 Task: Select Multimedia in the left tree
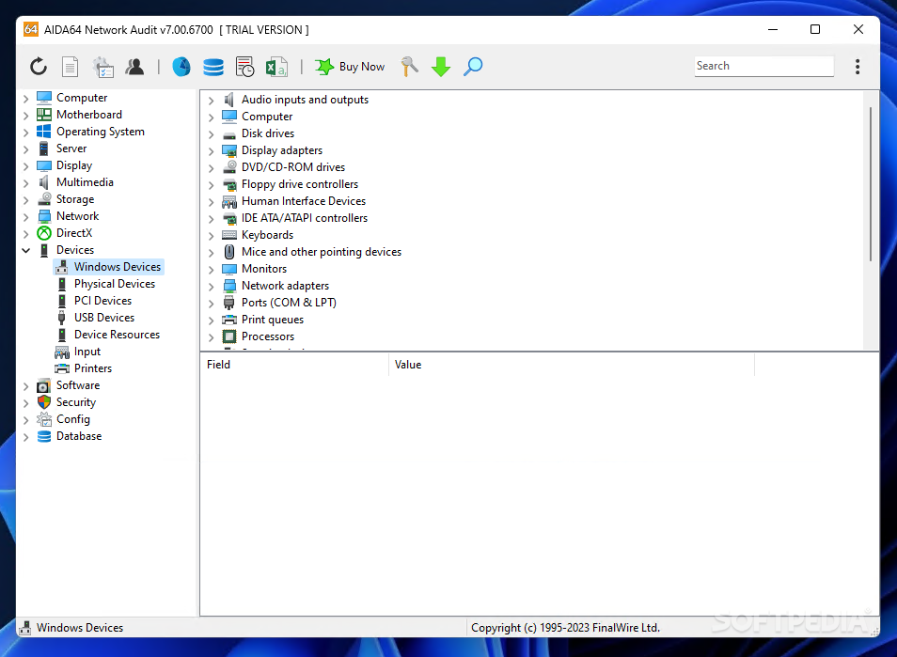(x=85, y=181)
